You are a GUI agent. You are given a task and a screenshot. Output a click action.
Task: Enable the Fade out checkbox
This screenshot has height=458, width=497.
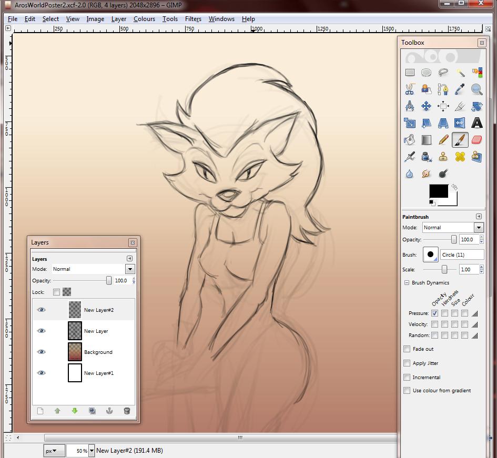407,349
